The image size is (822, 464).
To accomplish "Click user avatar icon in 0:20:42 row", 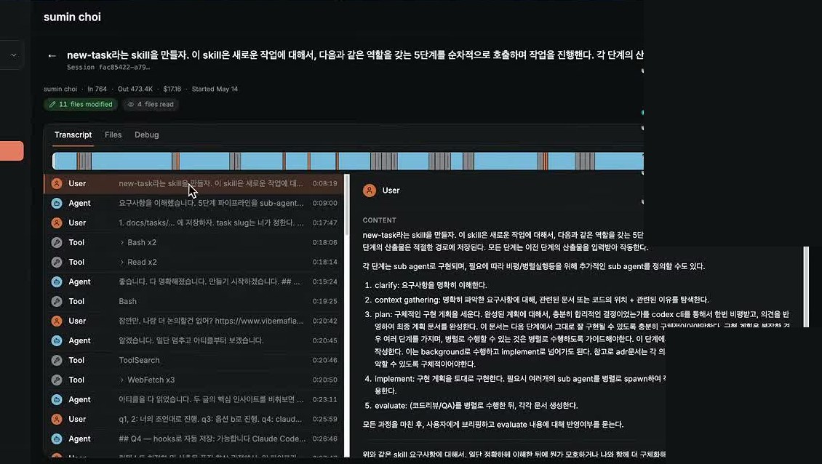I will (x=57, y=321).
